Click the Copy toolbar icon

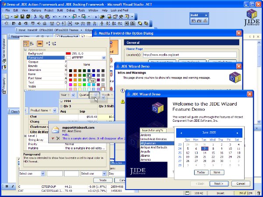point(41,17)
